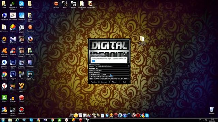Open the Nichrome desktop shortcut
Image resolution: width=218 pixels, height=122 pixels.
point(4,110)
